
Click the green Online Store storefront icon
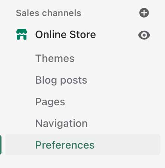pyautogui.click(x=22, y=34)
